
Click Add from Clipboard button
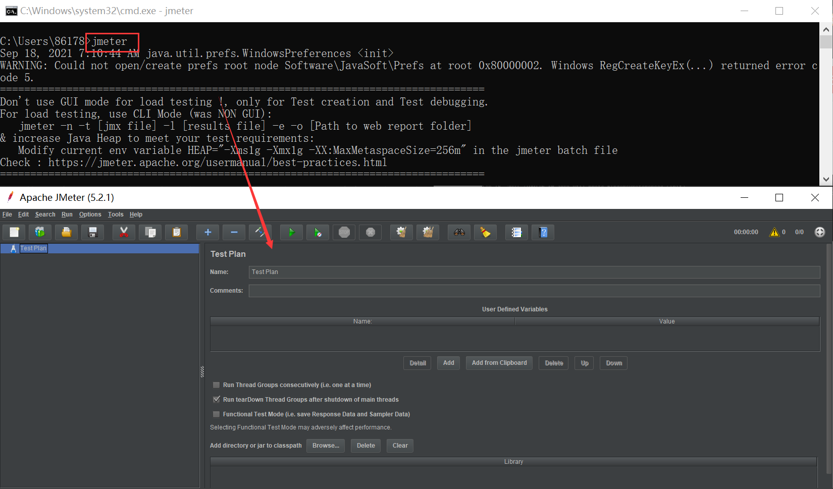tap(499, 363)
